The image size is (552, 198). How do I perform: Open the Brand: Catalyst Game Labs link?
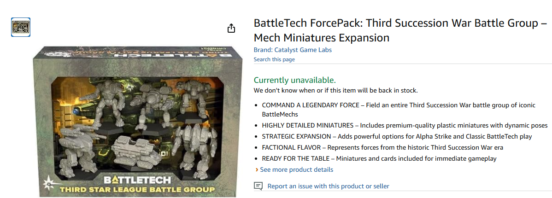point(293,50)
